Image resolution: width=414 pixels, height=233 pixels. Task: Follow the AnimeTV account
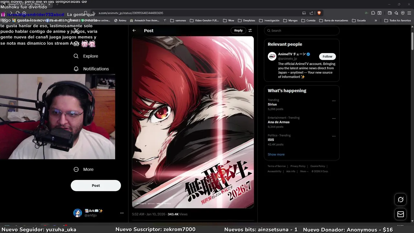[x=327, y=56]
